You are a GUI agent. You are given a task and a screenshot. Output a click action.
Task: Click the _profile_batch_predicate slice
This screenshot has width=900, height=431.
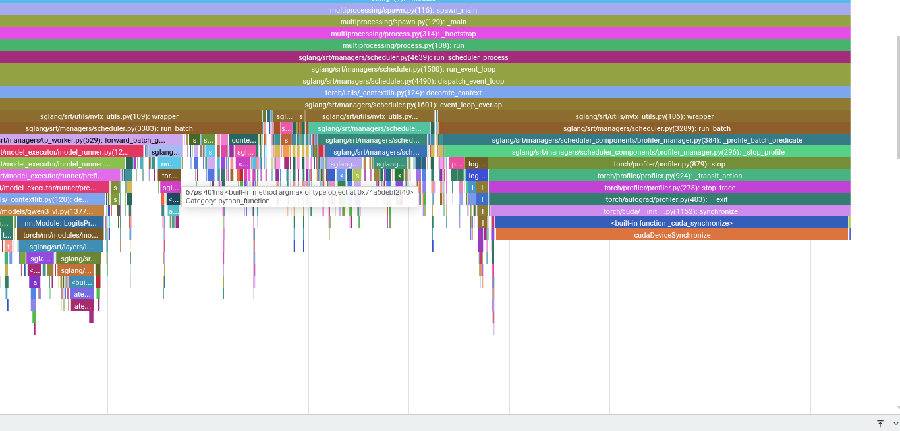(x=647, y=140)
